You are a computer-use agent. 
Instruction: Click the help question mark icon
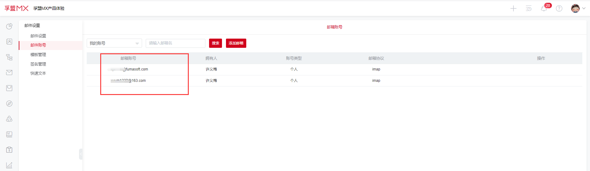click(x=559, y=9)
